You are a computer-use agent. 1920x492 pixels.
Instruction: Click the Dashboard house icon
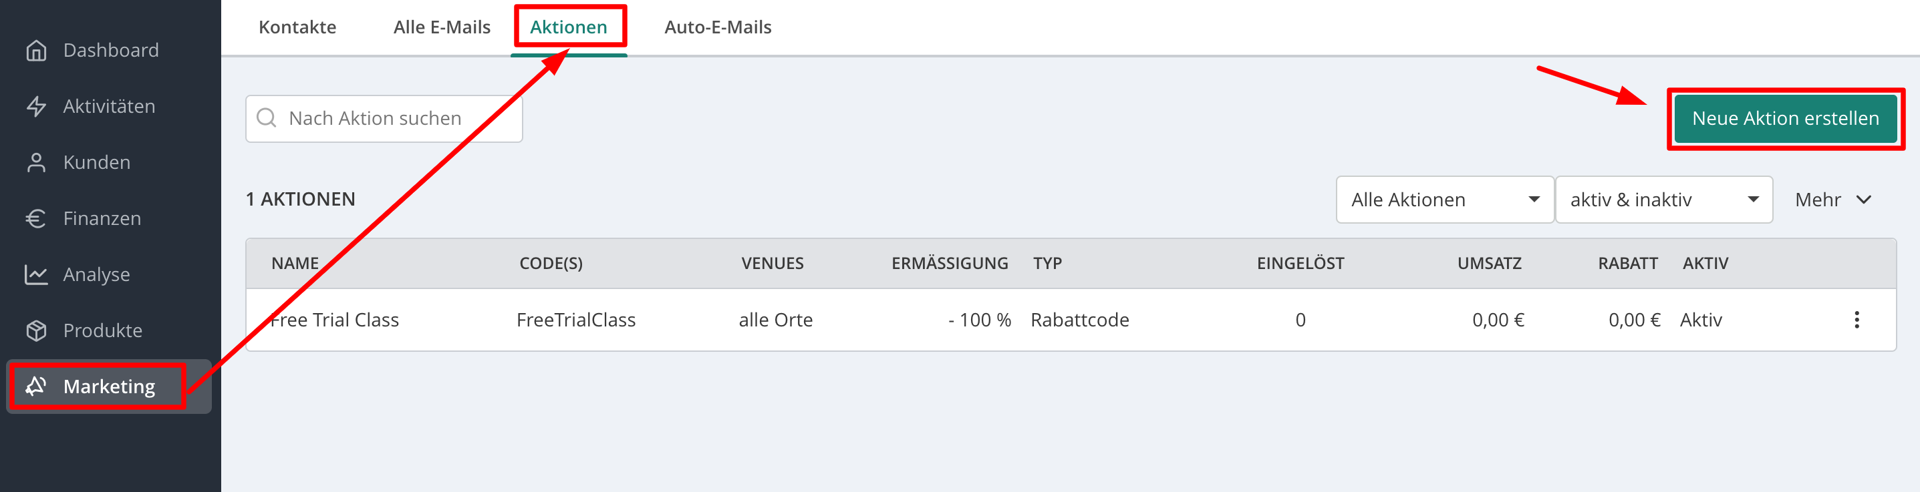pos(36,51)
